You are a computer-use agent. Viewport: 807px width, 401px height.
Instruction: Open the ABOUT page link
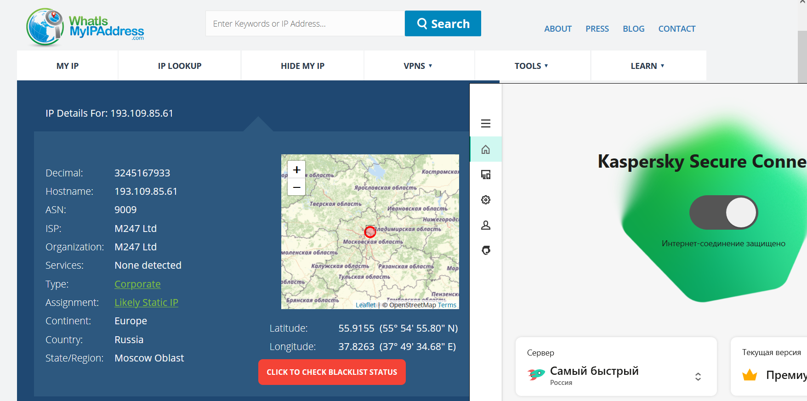pyautogui.click(x=558, y=28)
